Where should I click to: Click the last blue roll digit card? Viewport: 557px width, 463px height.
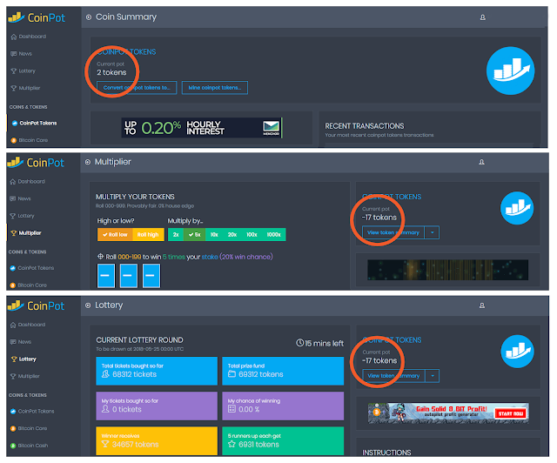click(x=151, y=275)
